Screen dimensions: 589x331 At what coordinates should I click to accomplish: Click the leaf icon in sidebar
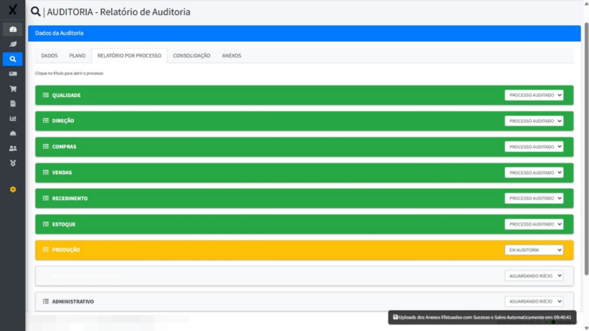[13, 44]
